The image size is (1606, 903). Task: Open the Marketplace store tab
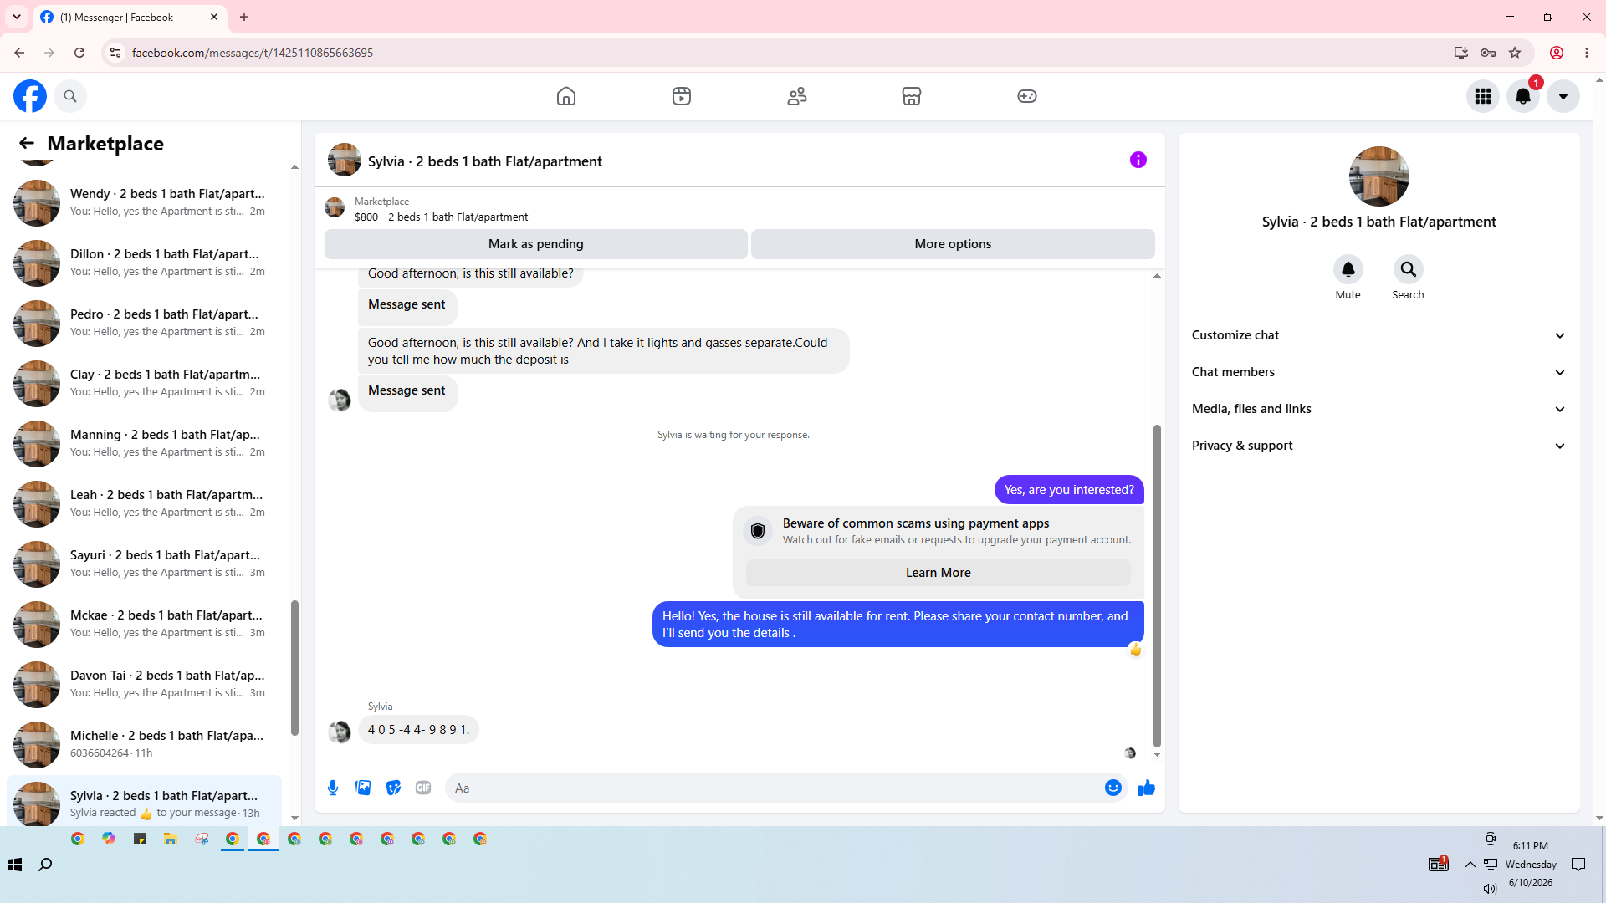(912, 96)
